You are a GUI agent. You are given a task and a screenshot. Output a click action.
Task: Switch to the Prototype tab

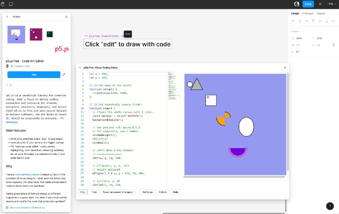308,13
